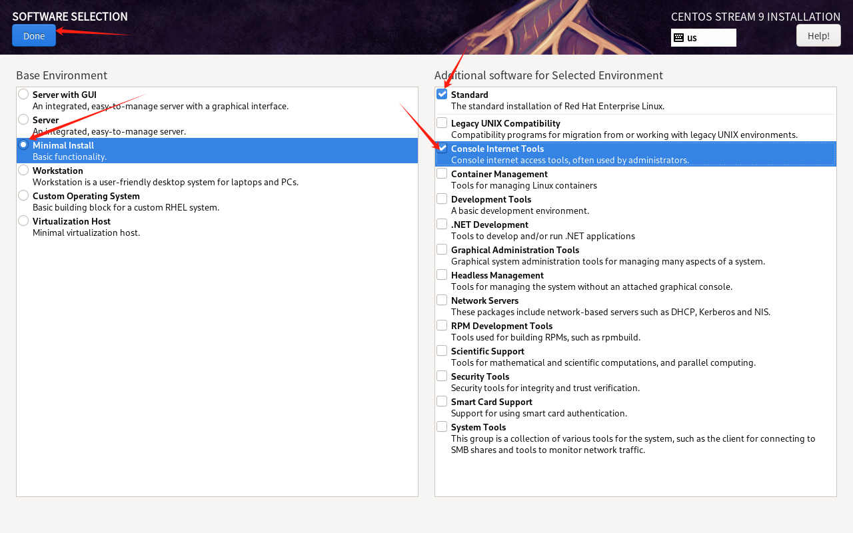Click 'A basic development environment.' text
Screen dimensions: 853x533
pos(520,211)
